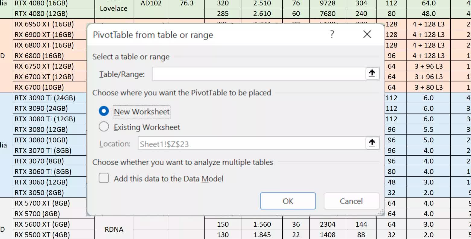
Task: Select the New Worksheet radio button
Action: [x=104, y=111]
